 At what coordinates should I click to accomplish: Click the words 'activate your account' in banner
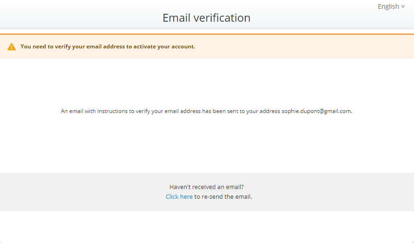(164, 47)
